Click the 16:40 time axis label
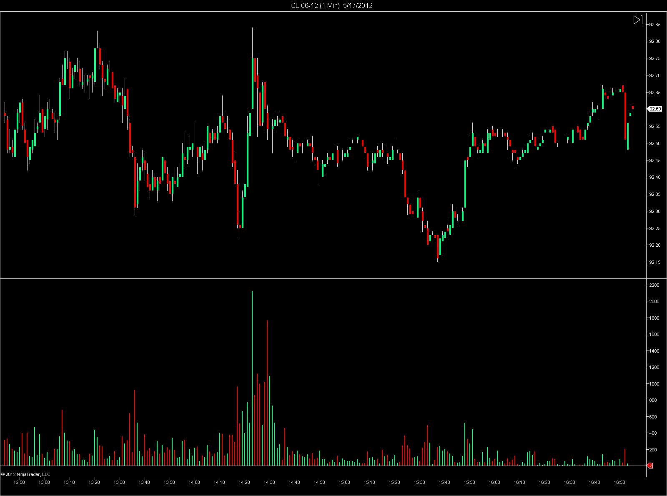 594,482
